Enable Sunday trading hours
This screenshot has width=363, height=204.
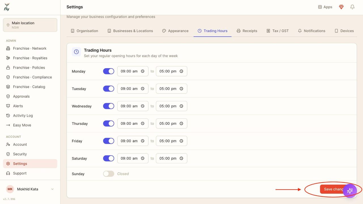109,174
